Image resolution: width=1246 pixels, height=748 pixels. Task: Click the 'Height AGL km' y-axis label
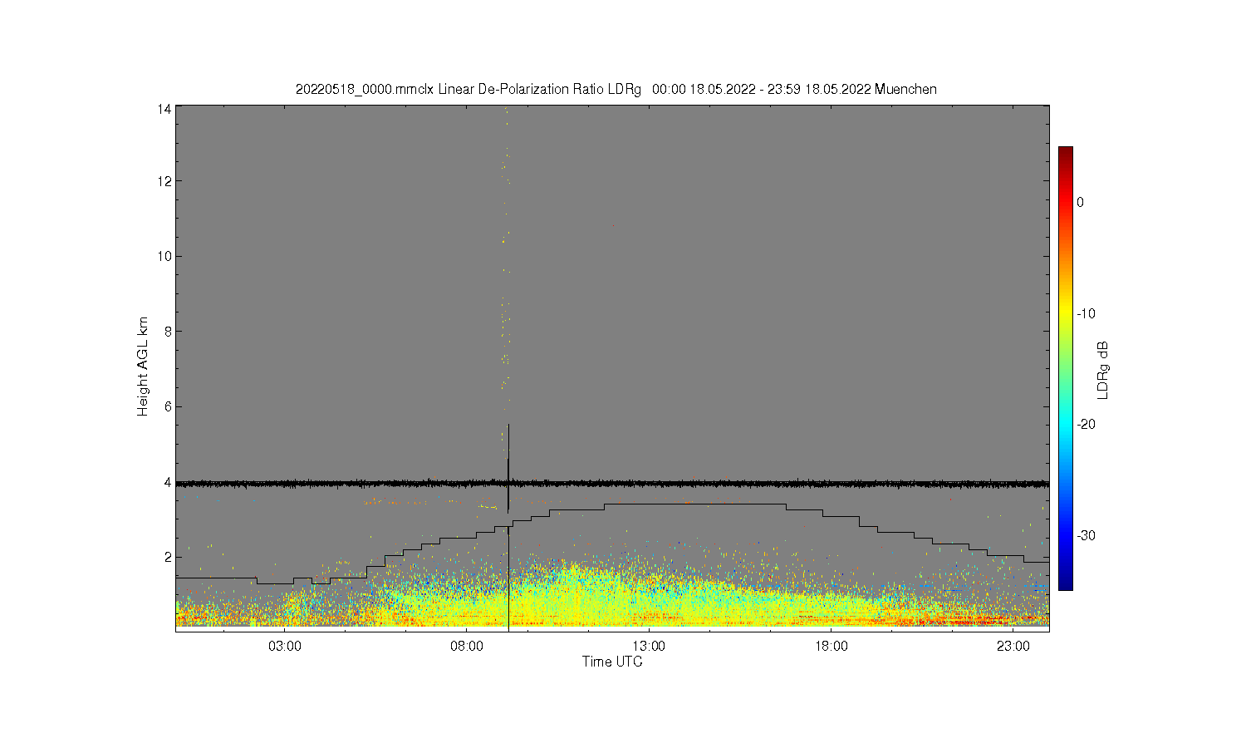(x=143, y=367)
